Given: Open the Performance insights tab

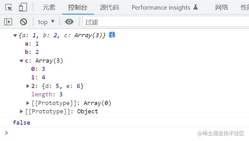Looking at the screenshot, I should coord(160,7).
